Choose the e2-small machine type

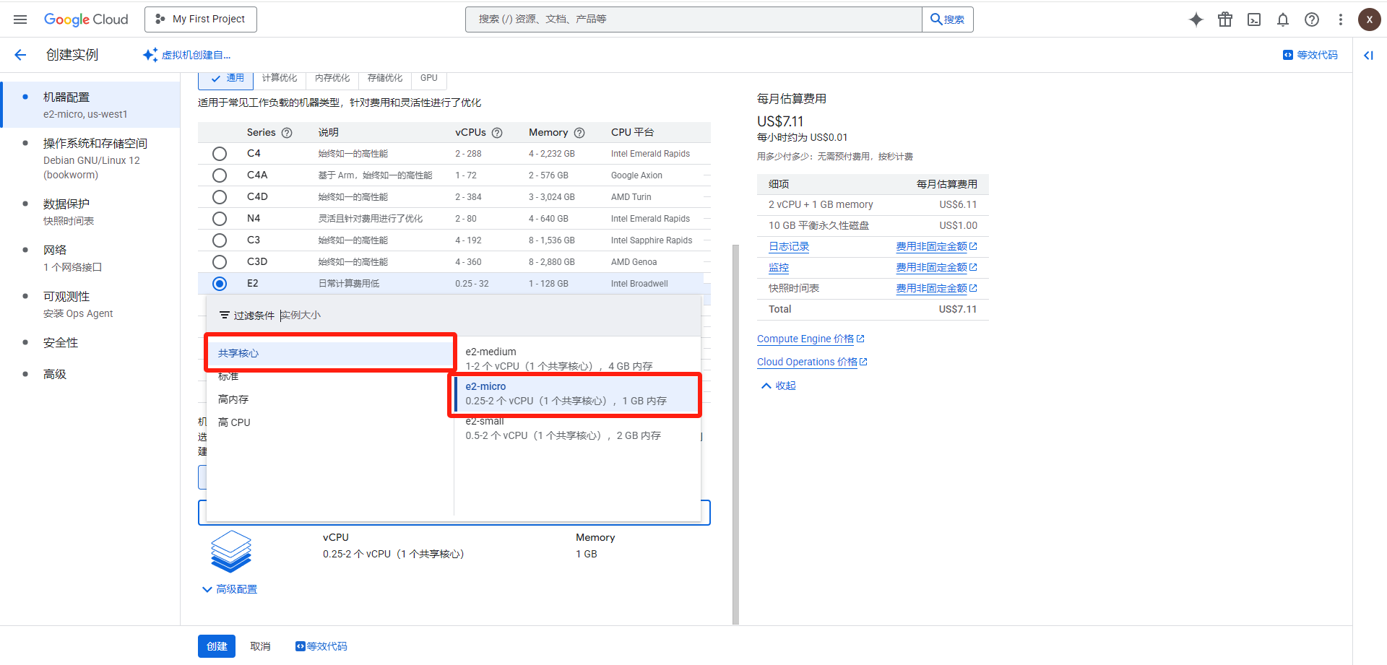click(x=577, y=428)
